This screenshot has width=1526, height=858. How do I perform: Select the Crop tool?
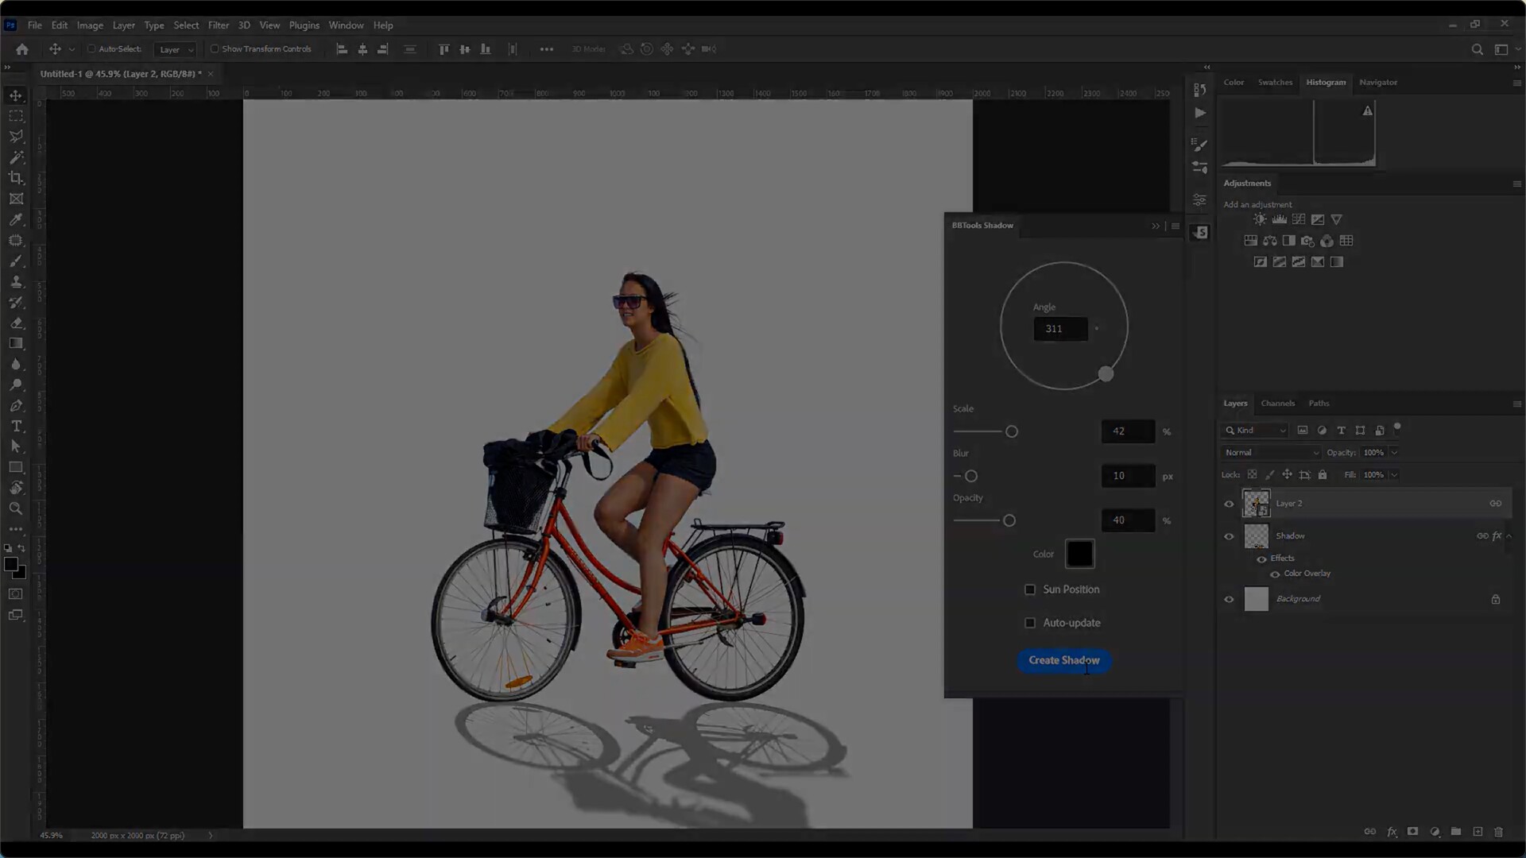tap(16, 178)
